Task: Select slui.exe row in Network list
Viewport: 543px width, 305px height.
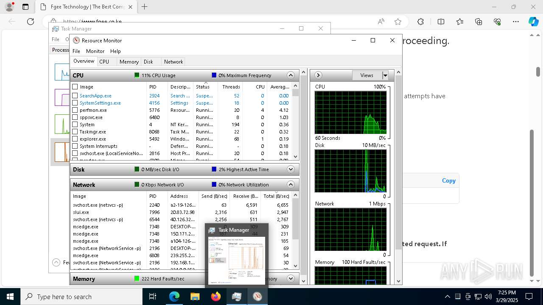Action: [182, 212]
